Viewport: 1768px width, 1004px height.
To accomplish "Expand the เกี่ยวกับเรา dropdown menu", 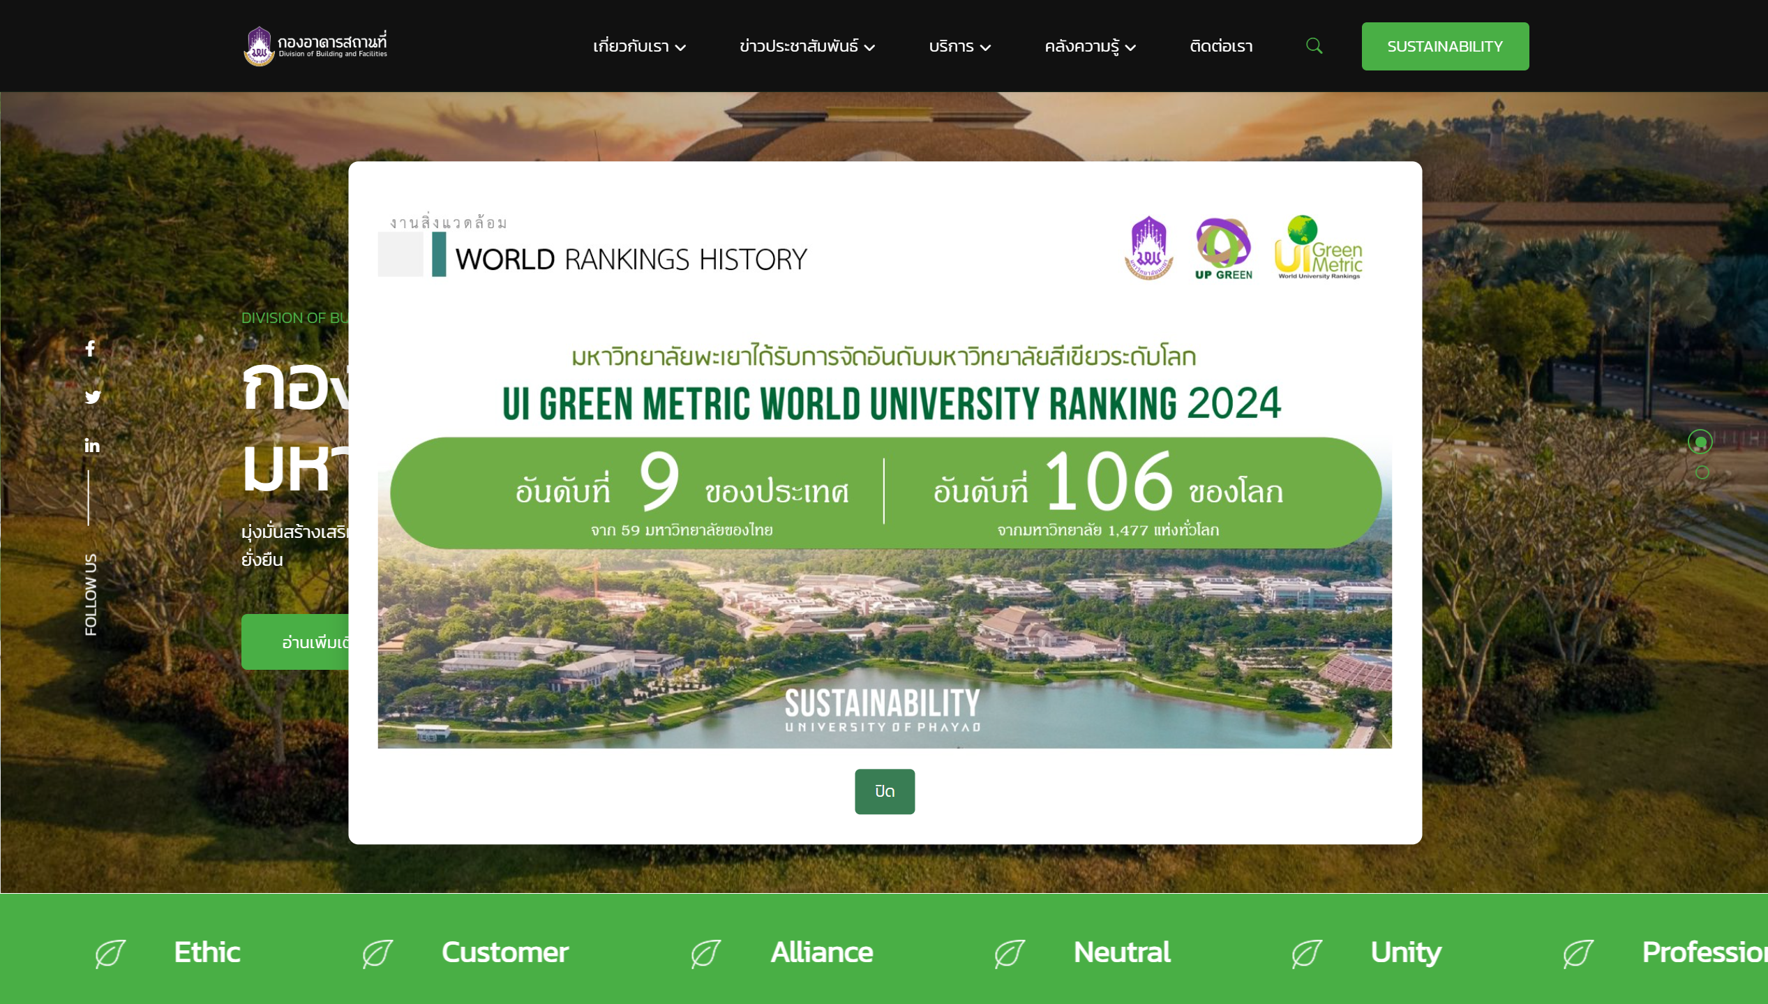I will click(x=639, y=46).
